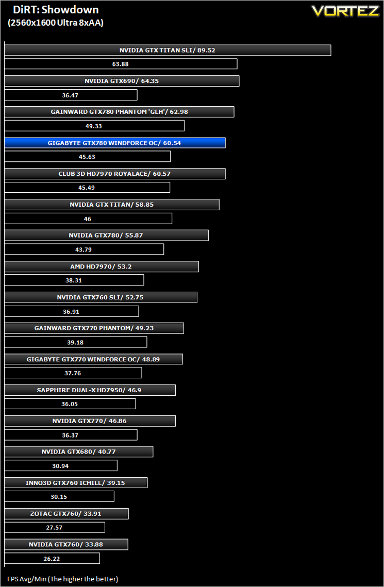Select highlighted GIGABYTE GTX780 WINDFORCE OC bar

tap(115, 143)
